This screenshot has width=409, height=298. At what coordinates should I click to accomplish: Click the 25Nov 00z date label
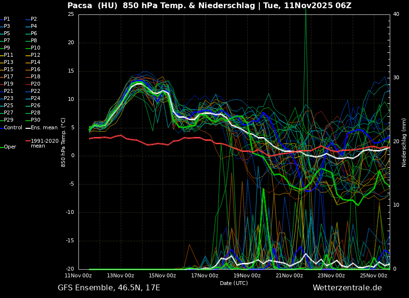[x=373, y=276]
